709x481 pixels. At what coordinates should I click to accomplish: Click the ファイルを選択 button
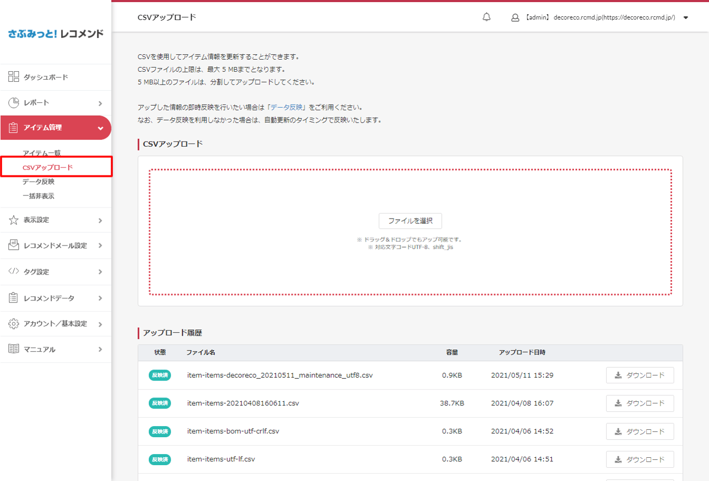(x=410, y=221)
